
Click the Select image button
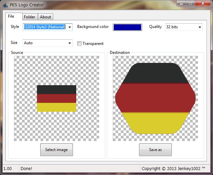pyautogui.click(x=57, y=150)
